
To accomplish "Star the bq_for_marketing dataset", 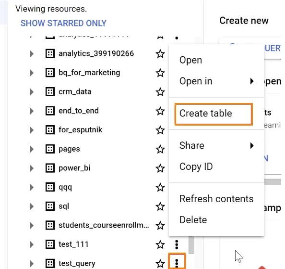I will (160, 73).
